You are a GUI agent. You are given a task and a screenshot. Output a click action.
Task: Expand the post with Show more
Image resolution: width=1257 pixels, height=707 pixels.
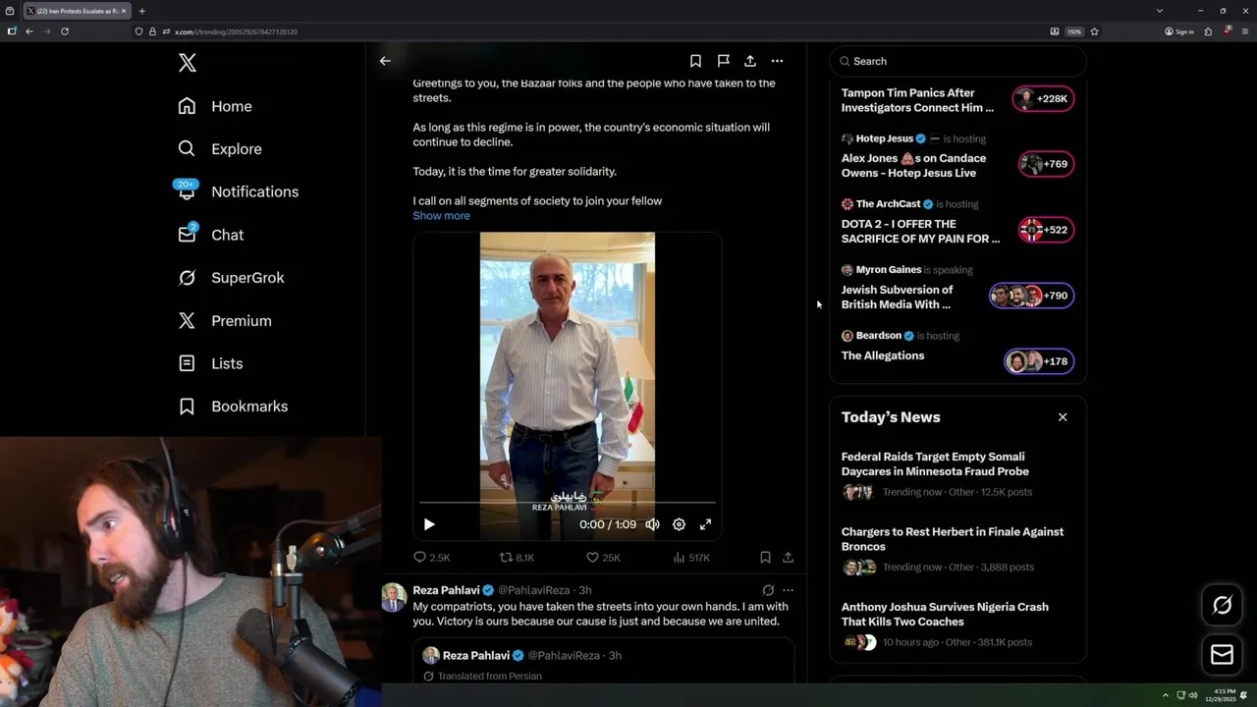pos(441,216)
